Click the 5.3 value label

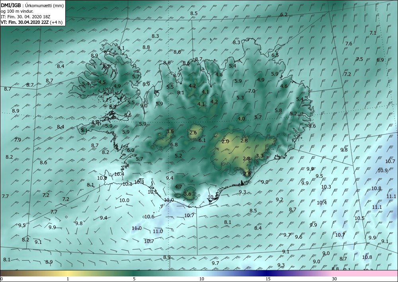pos(240,98)
